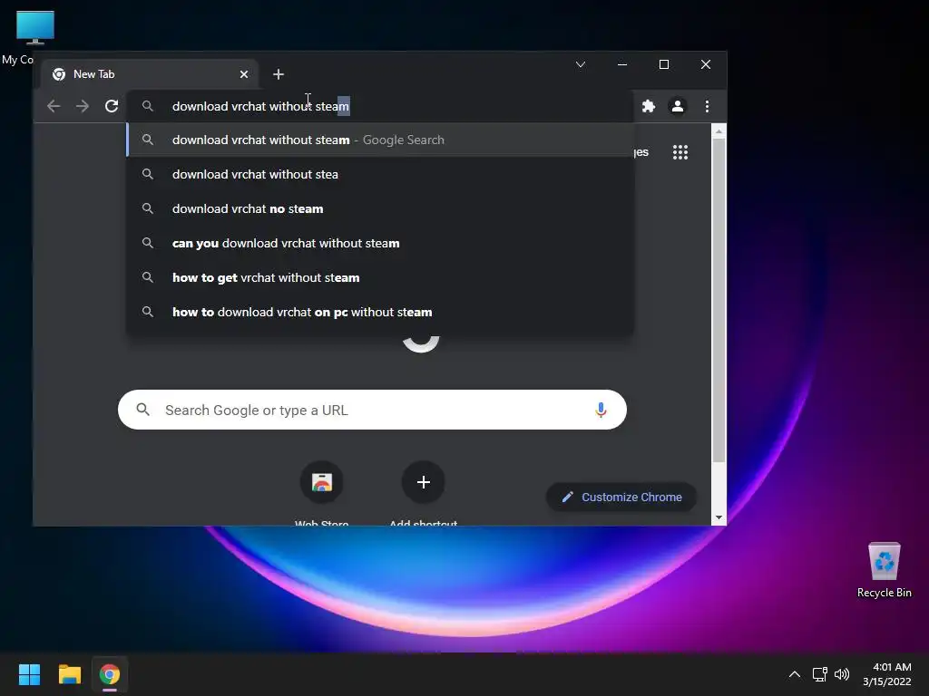Choose 'download vrchat without stea' suggestion
The height and width of the screenshot is (696, 929).
pyautogui.click(x=380, y=175)
